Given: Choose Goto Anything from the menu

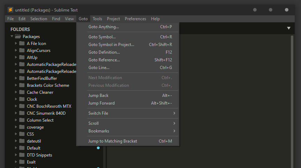Looking at the screenshot, I should 128,27.
